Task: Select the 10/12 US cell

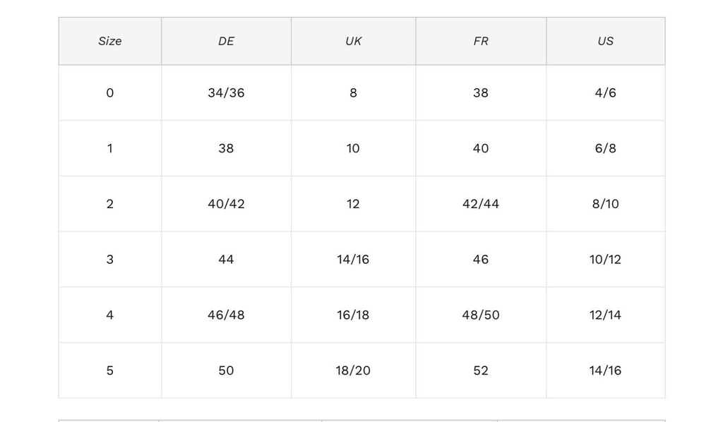Action: coord(605,260)
